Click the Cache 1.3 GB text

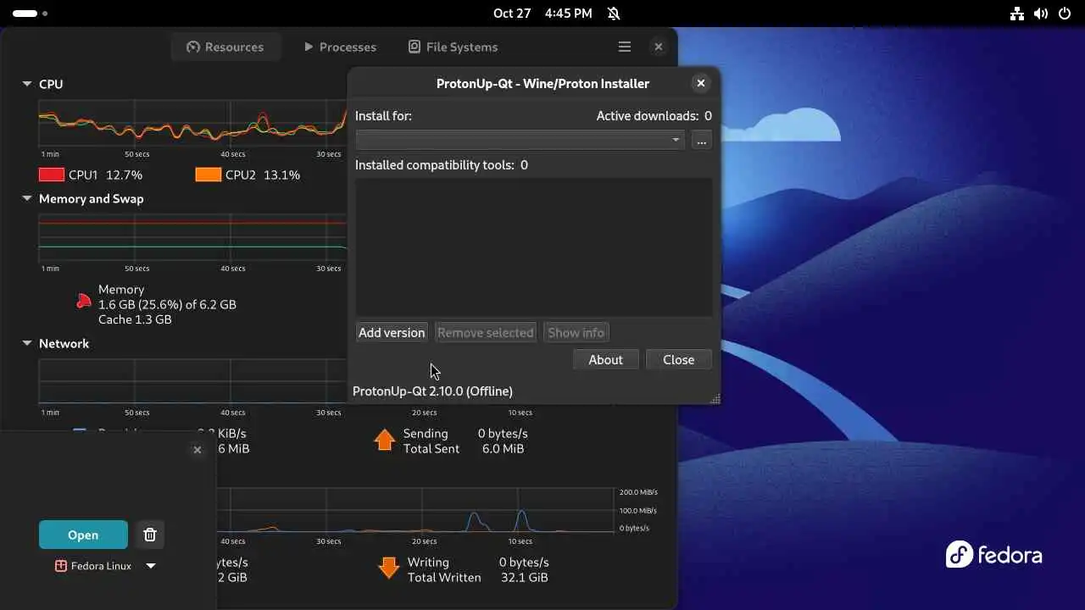[135, 319]
